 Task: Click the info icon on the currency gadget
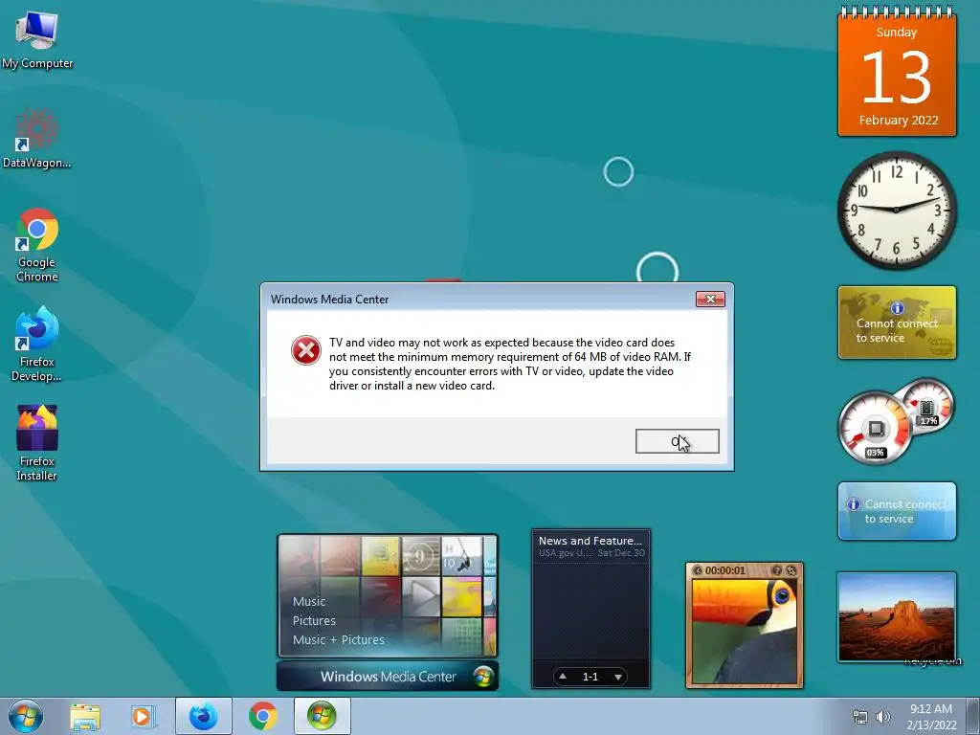898,308
